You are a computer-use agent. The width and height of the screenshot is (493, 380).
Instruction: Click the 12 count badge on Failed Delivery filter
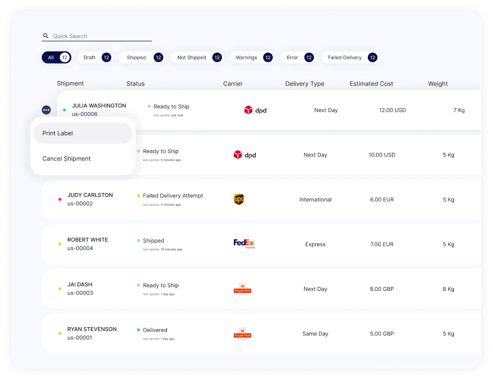pos(373,58)
